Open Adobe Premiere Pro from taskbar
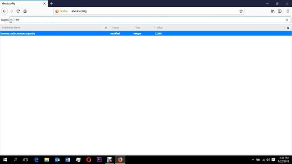This screenshot has width=292, height=164. [x=99, y=160]
